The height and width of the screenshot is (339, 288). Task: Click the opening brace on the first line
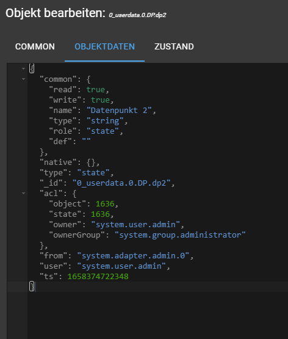click(32, 69)
